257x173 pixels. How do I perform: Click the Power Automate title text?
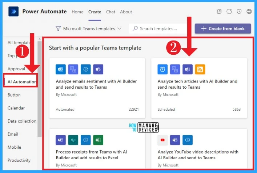[44, 12]
